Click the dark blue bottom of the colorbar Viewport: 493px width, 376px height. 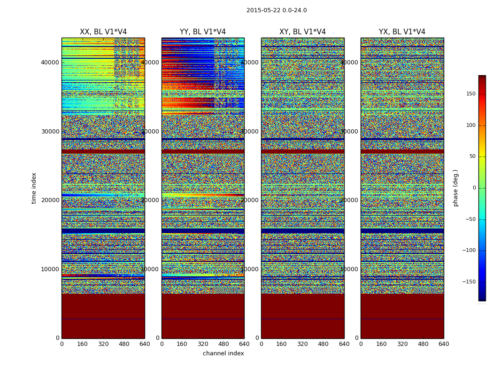pyautogui.click(x=482, y=297)
